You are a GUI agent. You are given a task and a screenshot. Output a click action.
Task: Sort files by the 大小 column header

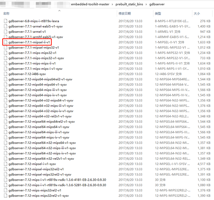tap(197, 14)
